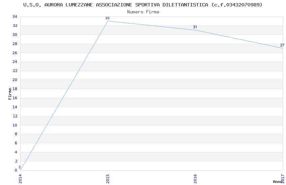Click y-axis tick value 20

pyautogui.click(x=15, y=80)
